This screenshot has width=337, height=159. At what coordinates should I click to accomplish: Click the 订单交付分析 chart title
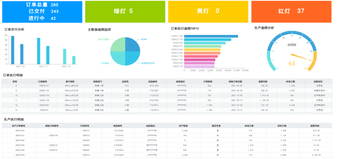14,29
